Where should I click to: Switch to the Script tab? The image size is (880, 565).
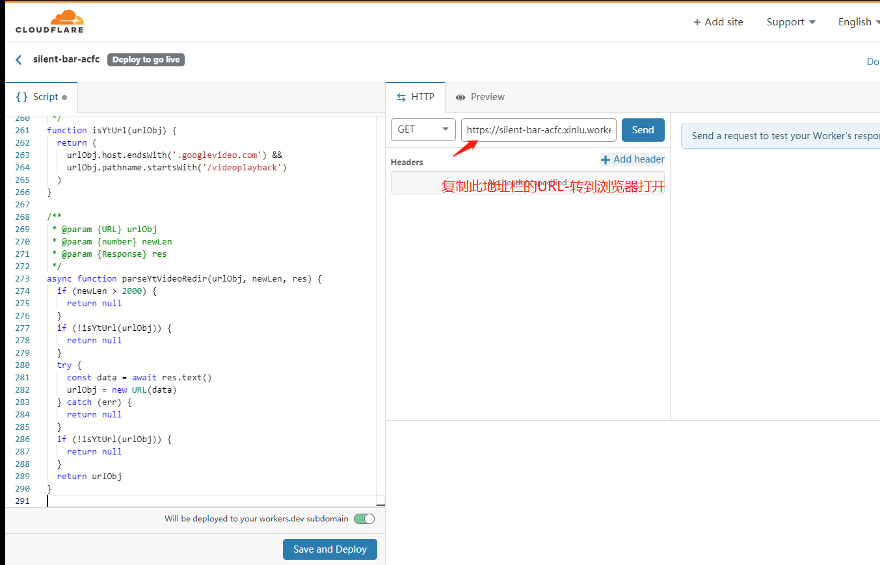tap(41, 97)
